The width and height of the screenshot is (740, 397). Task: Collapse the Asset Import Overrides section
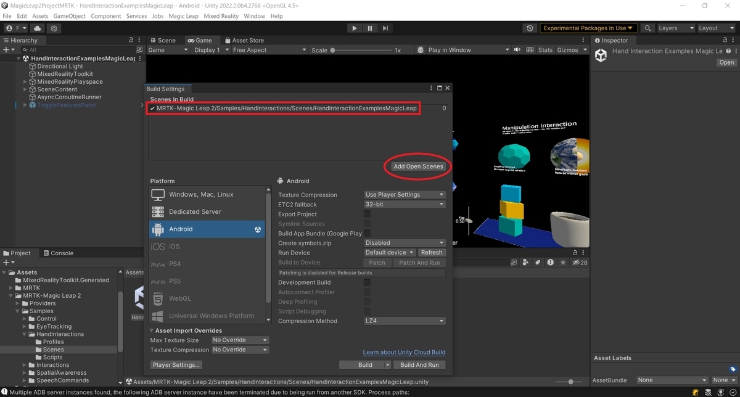[152, 331]
